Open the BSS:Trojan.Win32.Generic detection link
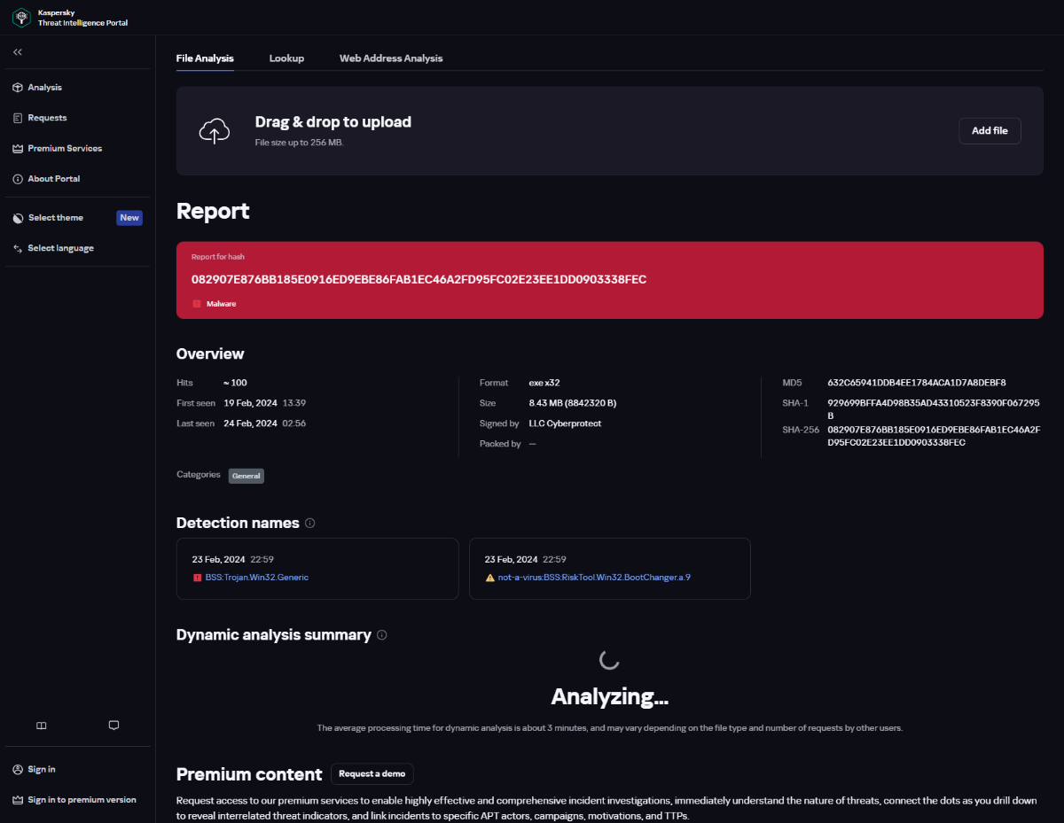Viewport: 1064px width, 823px height. click(x=256, y=578)
